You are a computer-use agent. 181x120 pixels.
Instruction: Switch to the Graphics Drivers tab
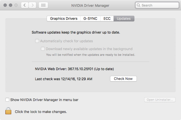click(x=64, y=19)
